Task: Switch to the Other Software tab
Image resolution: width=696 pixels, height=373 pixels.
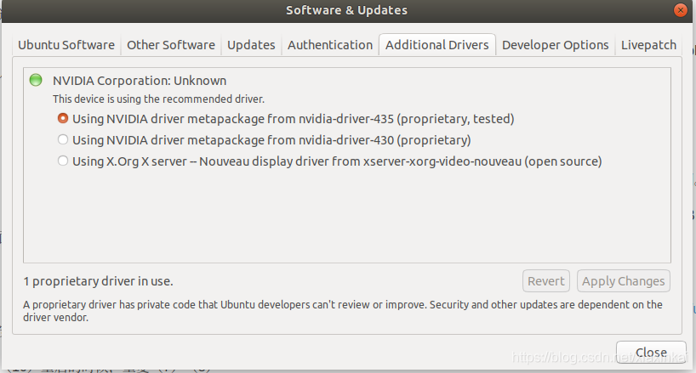Action: coord(171,45)
